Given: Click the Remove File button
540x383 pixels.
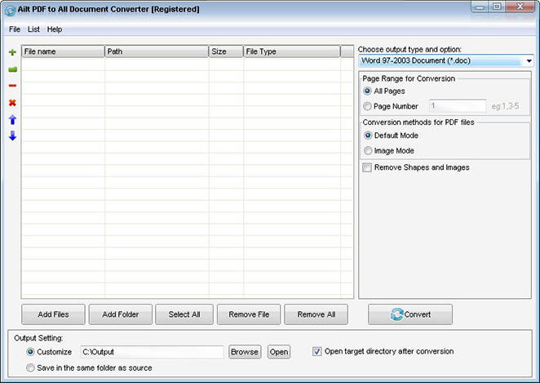Looking at the screenshot, I should (249, 314).
